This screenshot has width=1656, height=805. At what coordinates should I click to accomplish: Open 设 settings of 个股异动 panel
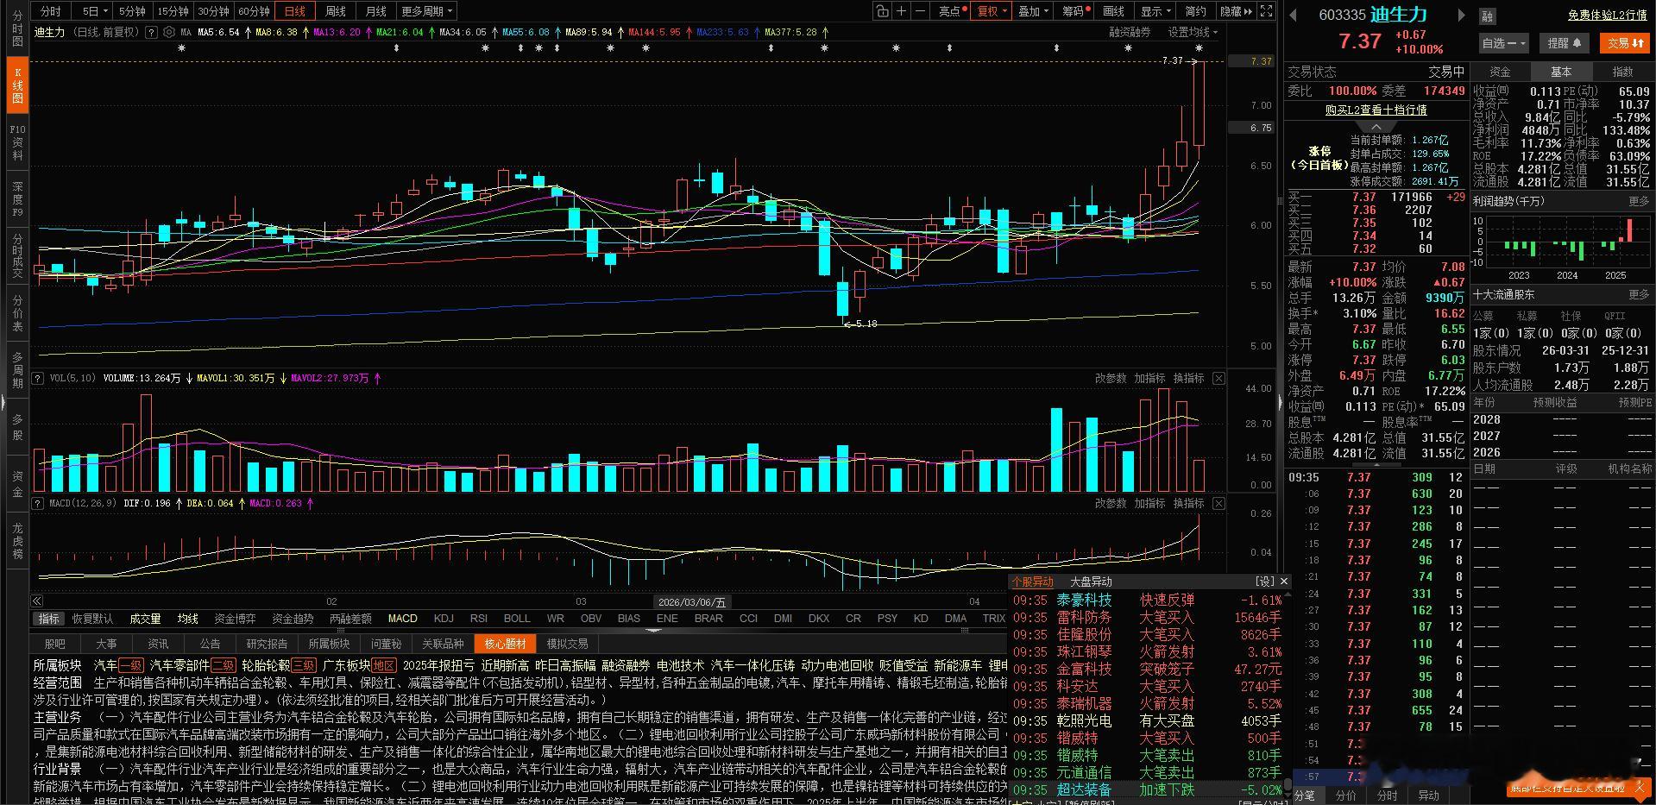(x=1264, y=582)
